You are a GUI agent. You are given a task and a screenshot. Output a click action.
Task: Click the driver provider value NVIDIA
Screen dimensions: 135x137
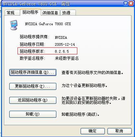[61, 37]
